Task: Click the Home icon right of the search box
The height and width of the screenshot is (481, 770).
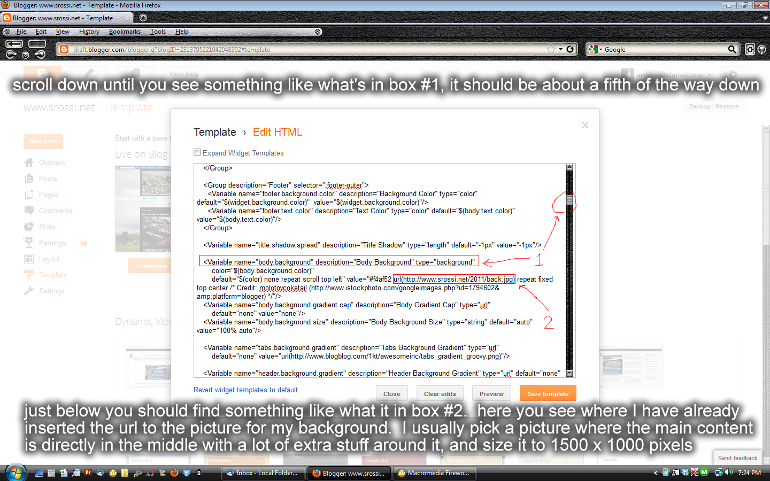Action: click(750, 49)
